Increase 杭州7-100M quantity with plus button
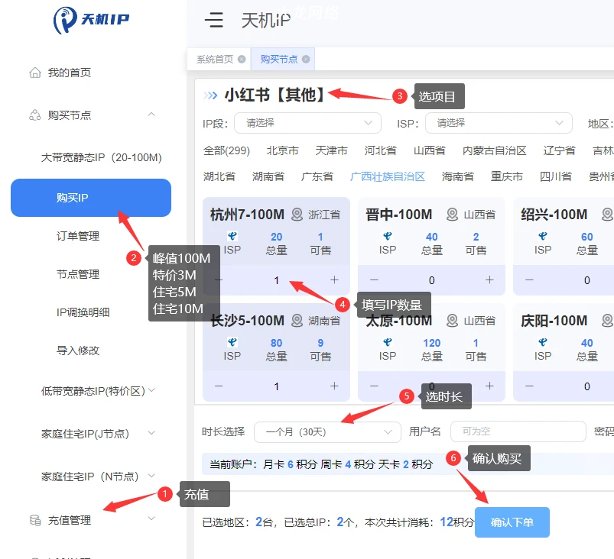 [334, 280]
